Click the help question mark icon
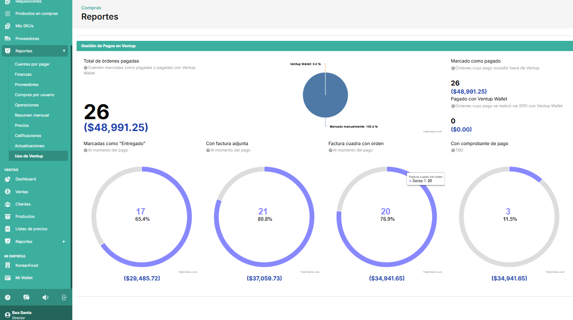573x320 pixels. (x=8, y=297)
